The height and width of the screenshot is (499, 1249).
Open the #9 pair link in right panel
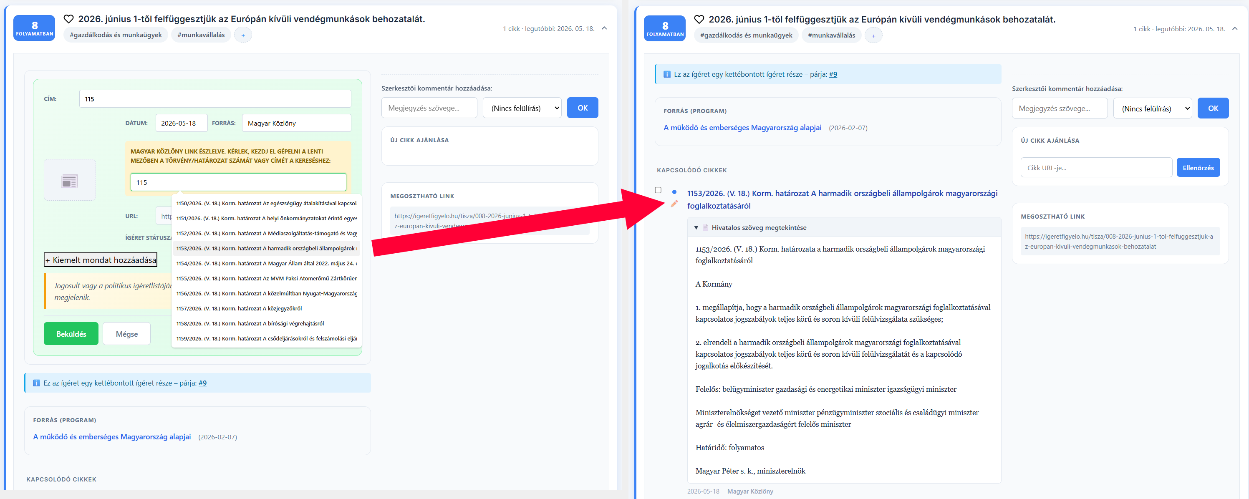833,74
